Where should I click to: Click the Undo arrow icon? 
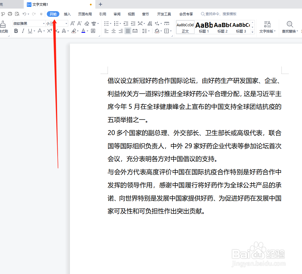click(x=24, y=14)
